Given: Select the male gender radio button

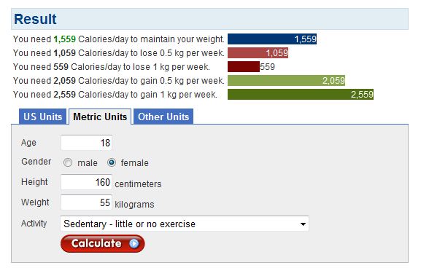Looking at the screenshot, I should click(68, 162).
